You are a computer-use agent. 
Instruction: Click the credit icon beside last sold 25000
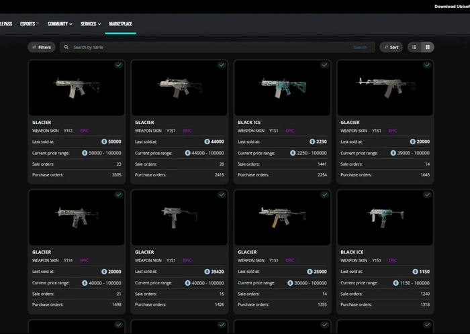tap(310, 272)
